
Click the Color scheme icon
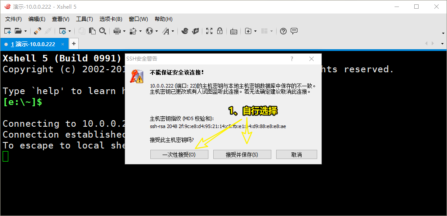pyautogui.click(x=133, y=31)
